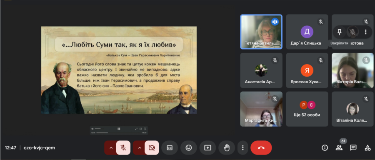
Task: Raise your hand
Action: [x=227, y=148]
